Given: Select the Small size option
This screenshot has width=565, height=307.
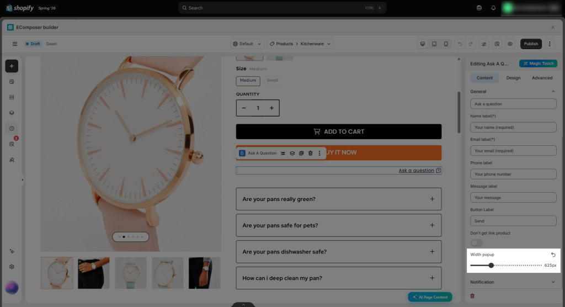Looking at the screenshot, I should pos(272,81).
